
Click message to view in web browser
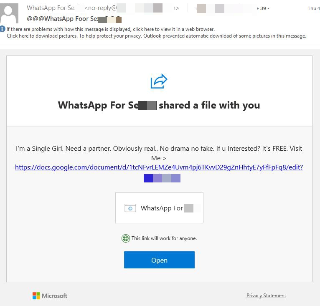tap(111, 29)
